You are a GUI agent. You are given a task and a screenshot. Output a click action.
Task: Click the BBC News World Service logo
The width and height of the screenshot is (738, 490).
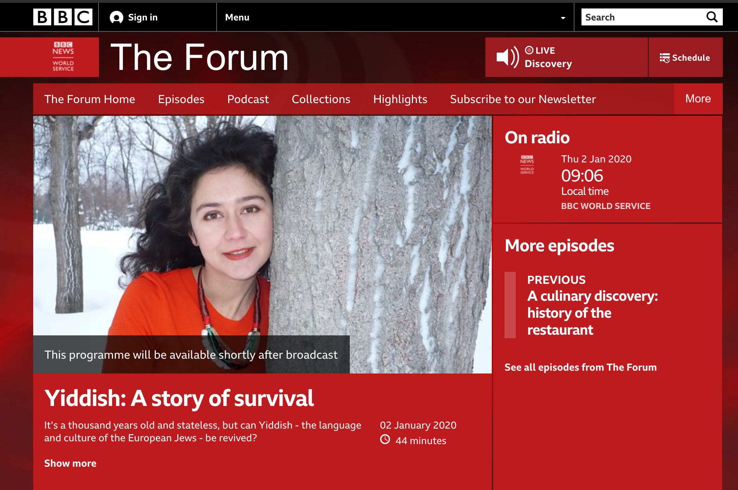[63, 57]
